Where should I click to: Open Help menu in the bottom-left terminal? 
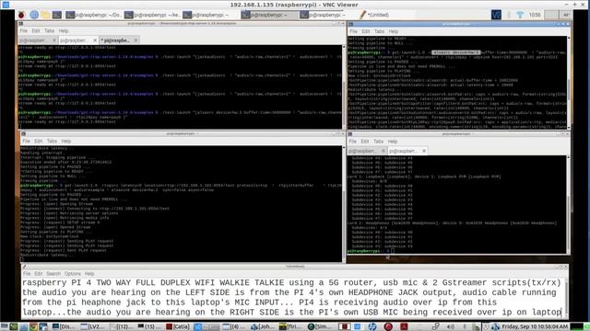[x=66, y=141]
